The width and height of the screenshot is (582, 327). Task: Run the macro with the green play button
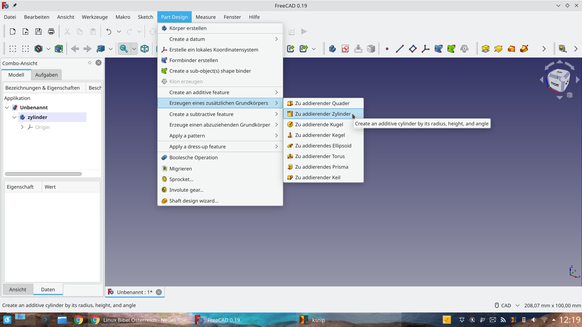tap(304, 31)
